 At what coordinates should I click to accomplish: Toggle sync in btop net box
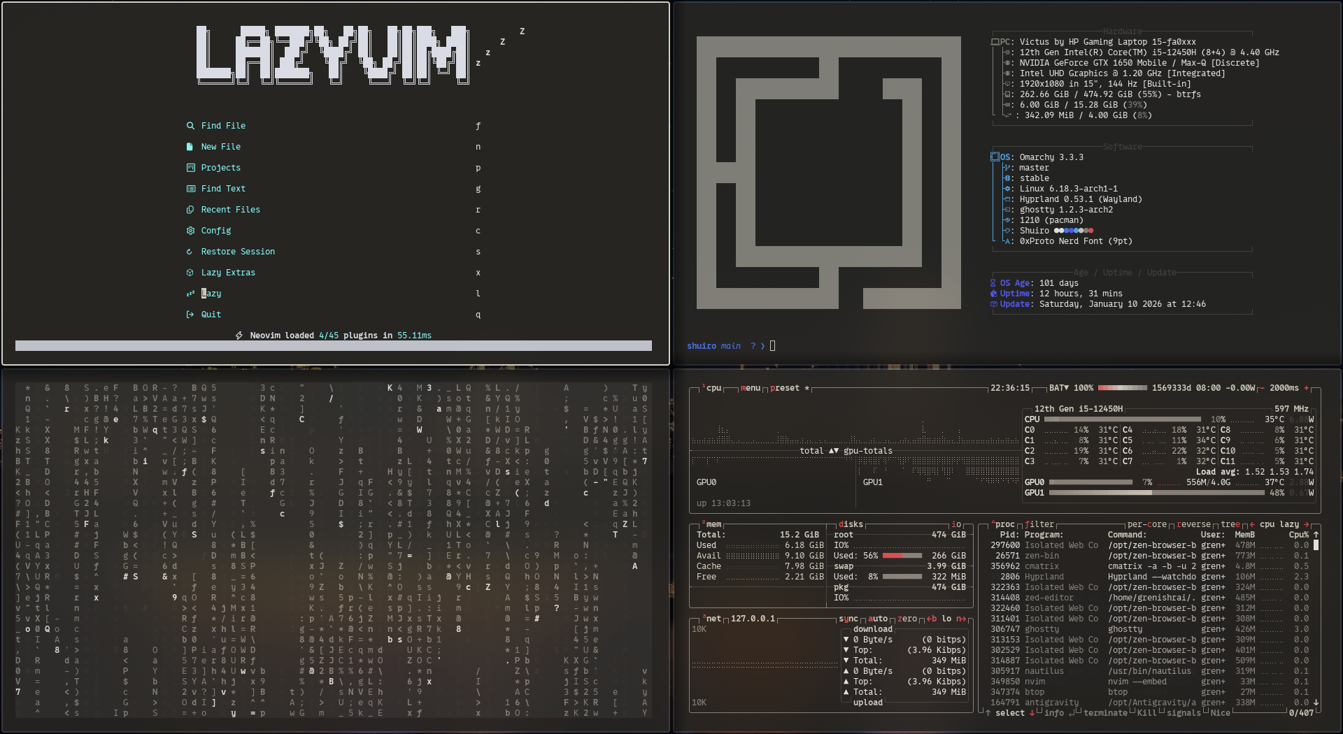[848, 619]
